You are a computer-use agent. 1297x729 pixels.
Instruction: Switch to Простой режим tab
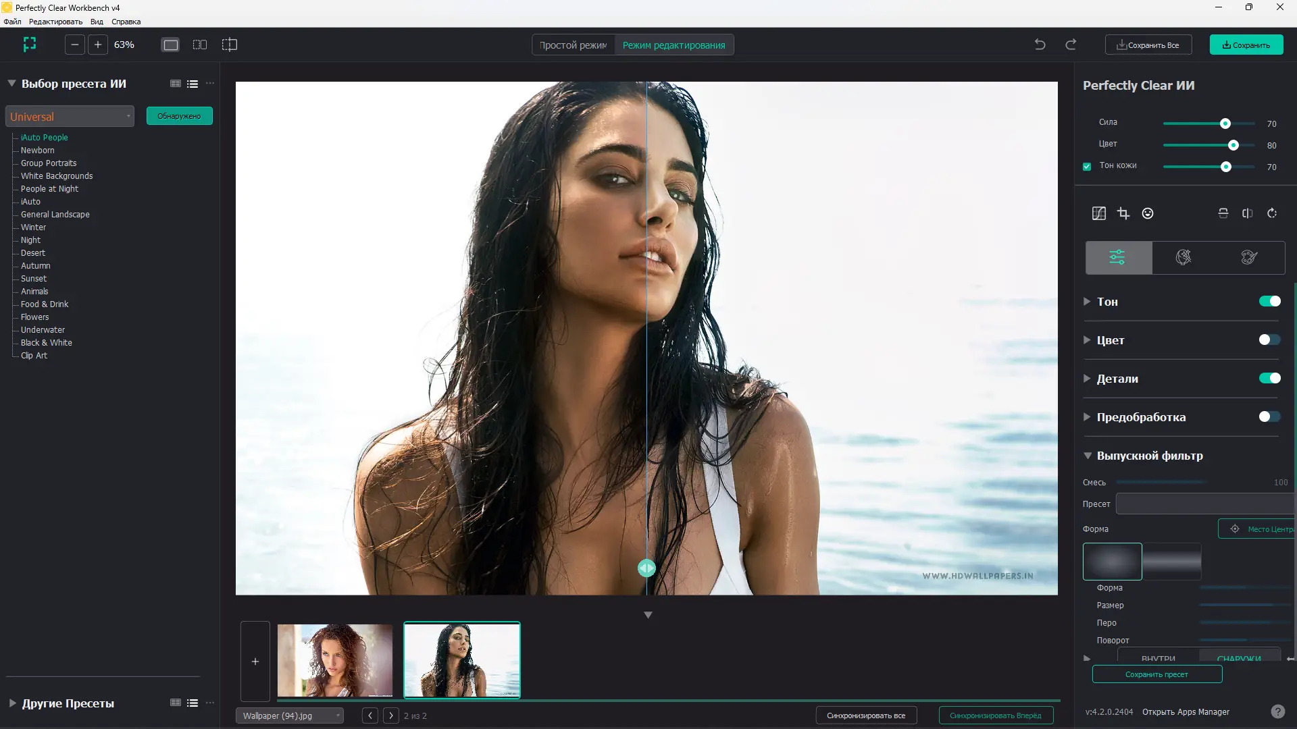click(x=573, y=45)
